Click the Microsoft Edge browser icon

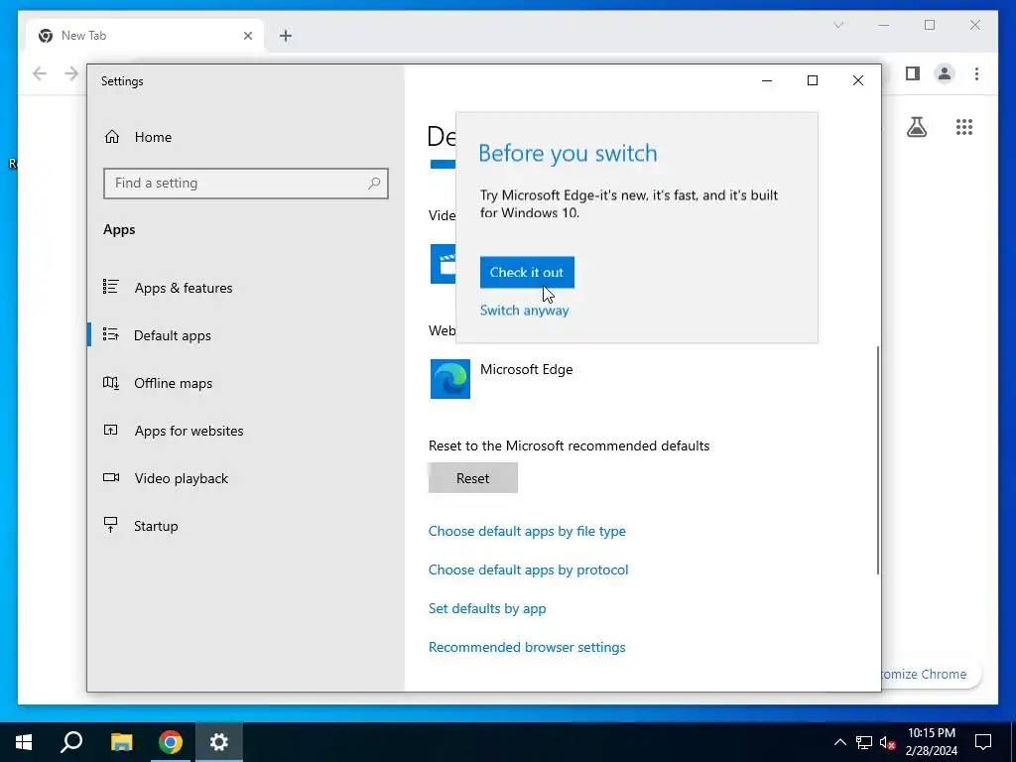(x=450, y=379)
